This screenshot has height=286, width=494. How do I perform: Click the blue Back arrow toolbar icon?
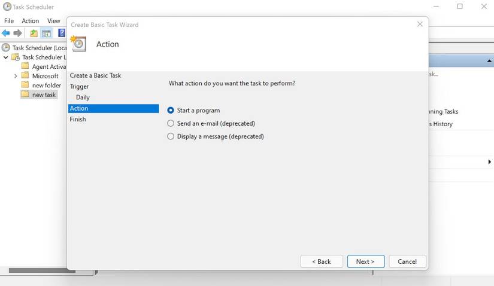point(6,33)
